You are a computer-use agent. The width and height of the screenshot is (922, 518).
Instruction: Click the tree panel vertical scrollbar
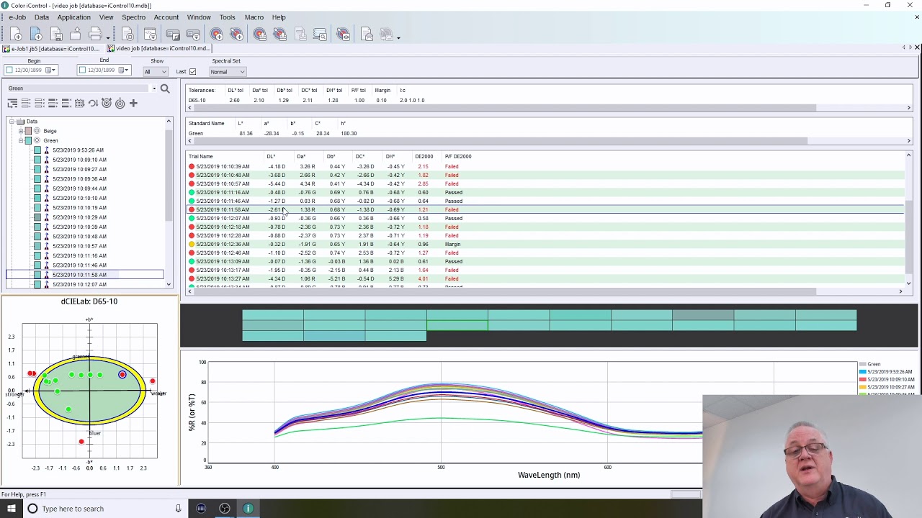click(x=169, y=203)
